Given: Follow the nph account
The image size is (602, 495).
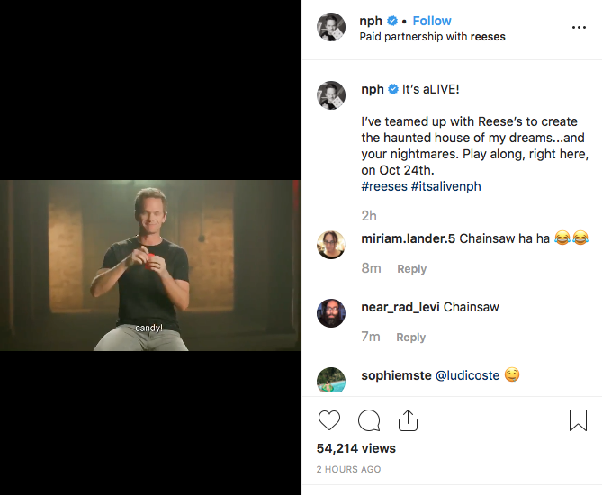Looking at the screenshot, I should [432, 21].
